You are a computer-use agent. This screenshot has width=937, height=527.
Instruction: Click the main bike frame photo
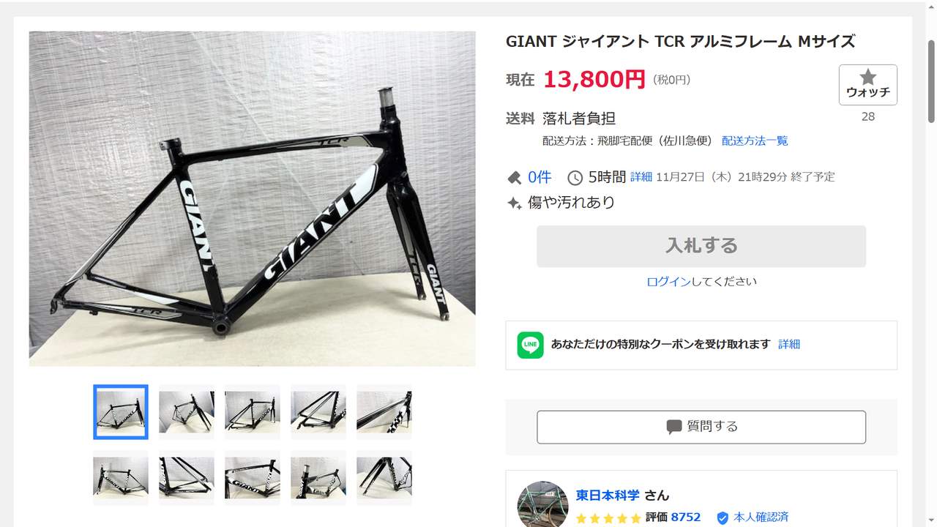(253, 198)
